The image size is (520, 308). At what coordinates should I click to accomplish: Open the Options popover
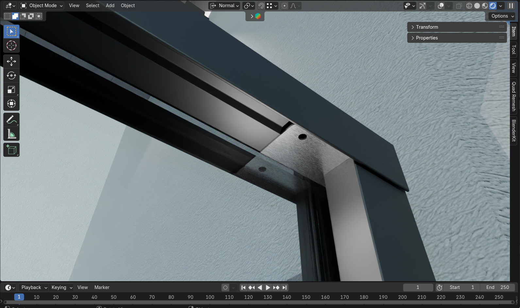point(502,16)
